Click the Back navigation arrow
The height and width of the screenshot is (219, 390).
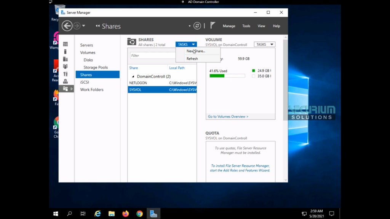pos(67,26)
